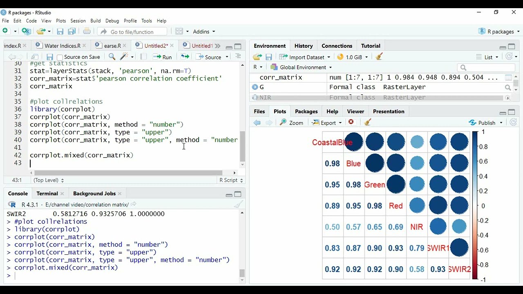Show more editor tabs chevron

217,46
